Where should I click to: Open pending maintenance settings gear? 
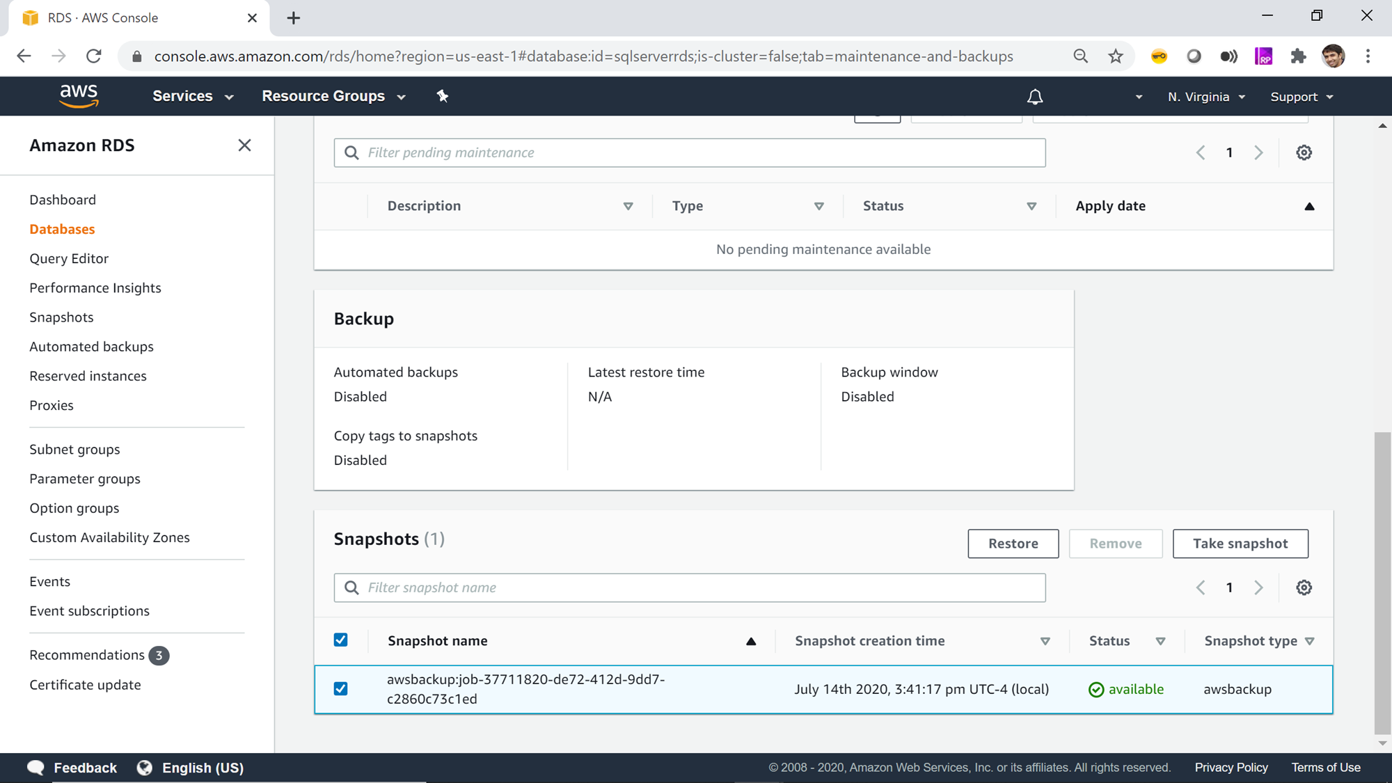click(1304, 152)
